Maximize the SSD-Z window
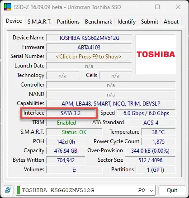This screenshot has height=198, width=189. pos(157,7)
